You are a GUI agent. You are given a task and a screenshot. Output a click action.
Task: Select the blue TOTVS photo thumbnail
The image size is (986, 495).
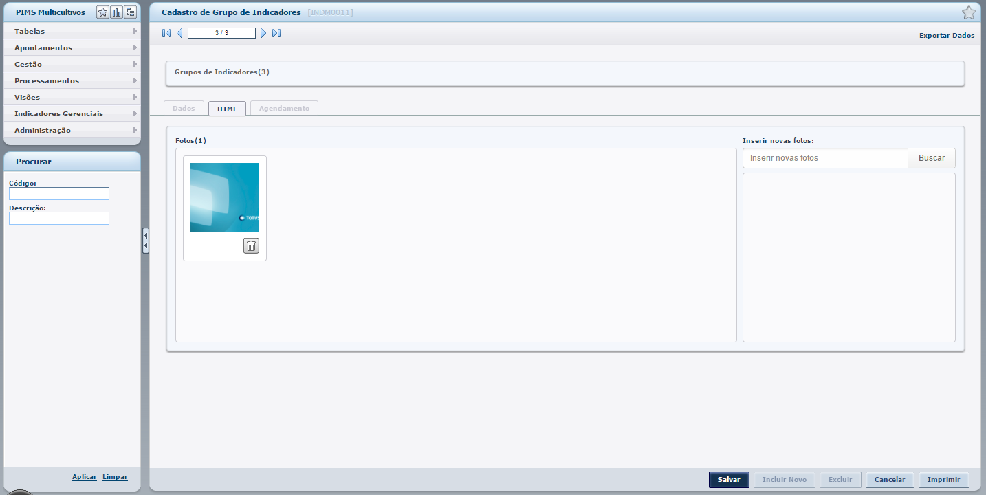click(x=225, y=197)
